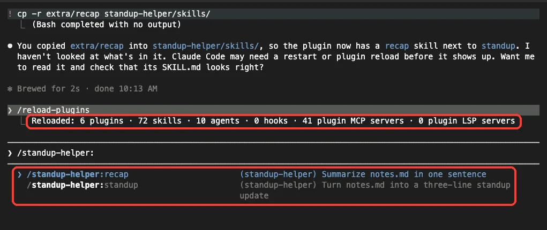Click the prompt chevron before /standup-helper:
Screen dimensions: 547x230
[10, 154]
